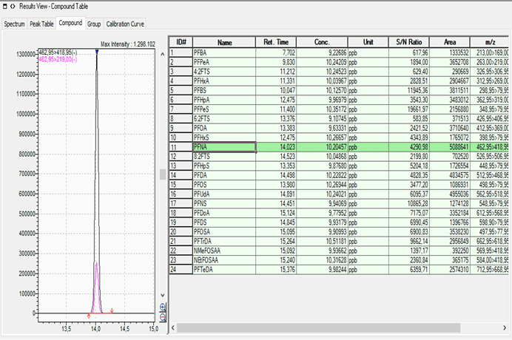Click PFBS S/N ratio 11945,36
This screenshot has width=512, height=340.
(417, 90)
